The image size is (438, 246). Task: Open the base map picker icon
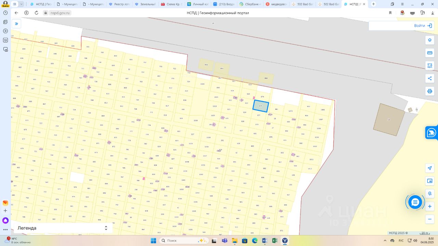click(x=430, y=181)
